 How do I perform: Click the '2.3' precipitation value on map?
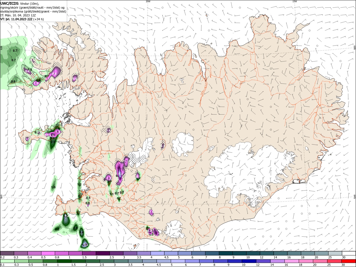pyautogui.click(x=53, y=142)
